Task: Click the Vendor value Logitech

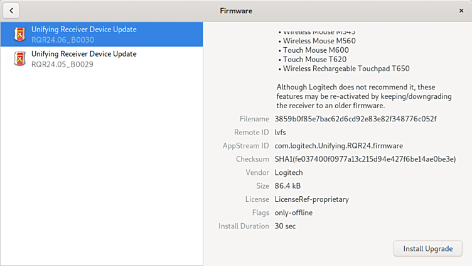Action: 289,172
